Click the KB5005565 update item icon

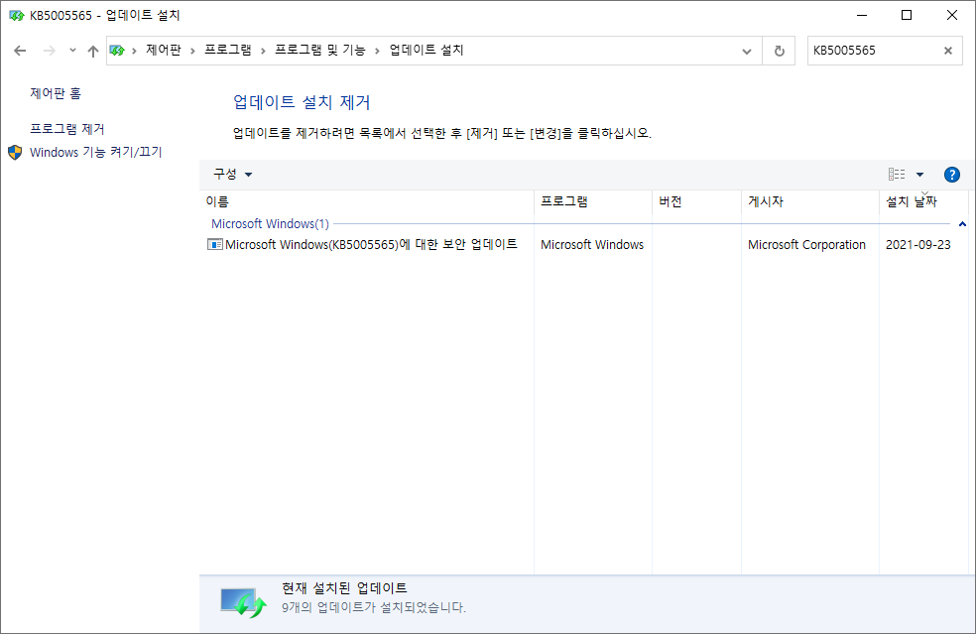215,245
